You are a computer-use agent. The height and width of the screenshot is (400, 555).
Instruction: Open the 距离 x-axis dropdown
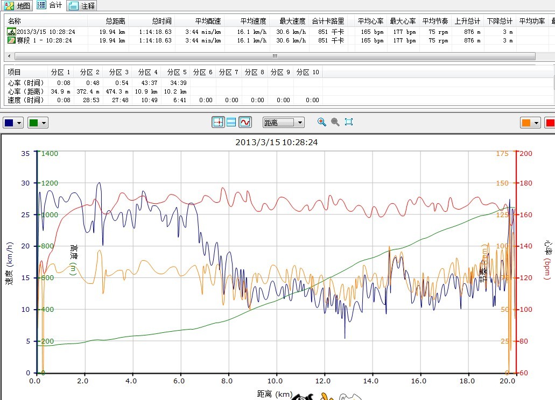click(x=283, y=123)
